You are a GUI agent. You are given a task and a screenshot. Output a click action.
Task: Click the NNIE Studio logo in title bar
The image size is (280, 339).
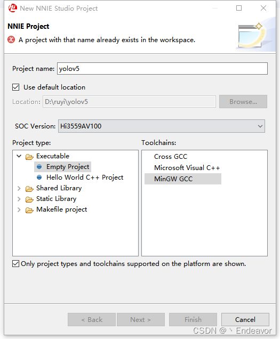click(13, 8)
